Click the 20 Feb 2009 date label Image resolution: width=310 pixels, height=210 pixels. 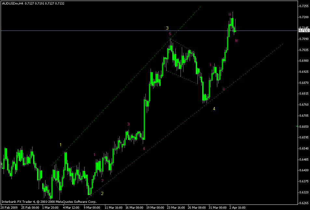[10, 206]
